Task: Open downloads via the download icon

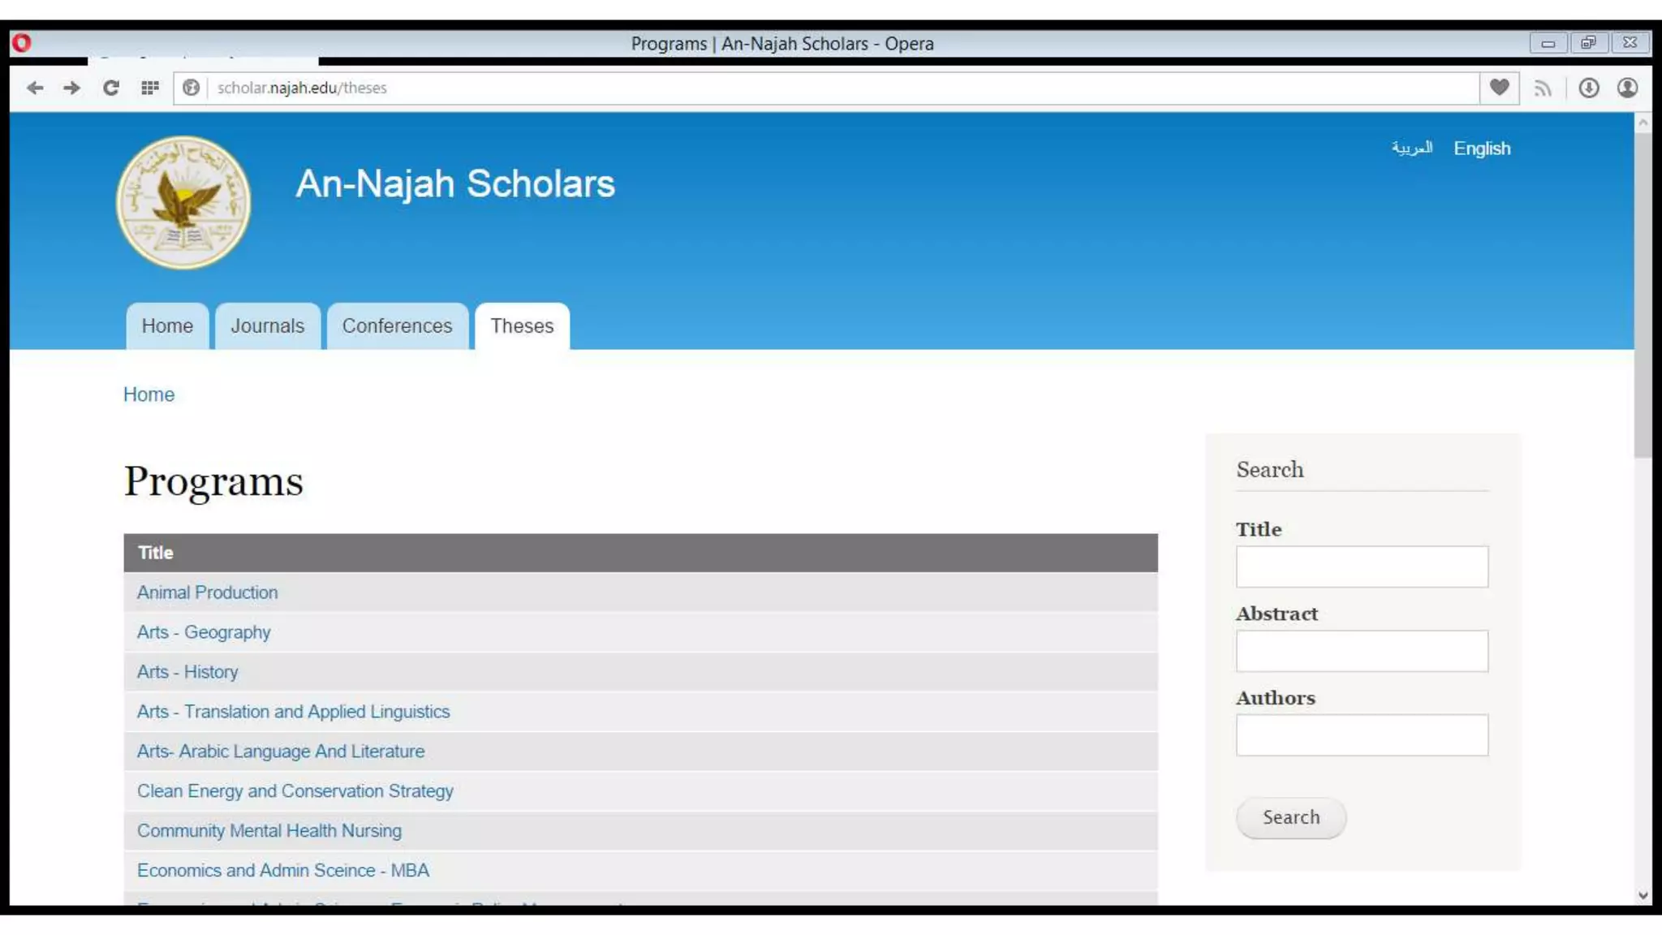Action: tap(1588, 88)
